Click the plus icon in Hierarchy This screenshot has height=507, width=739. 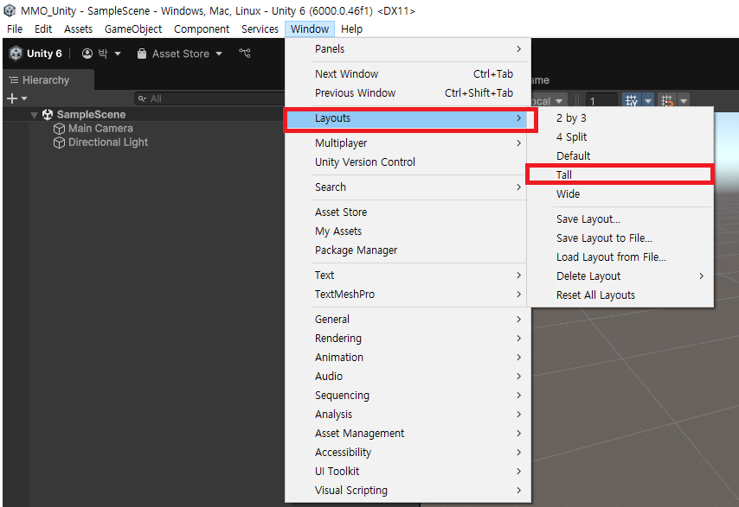tap(12, 98)
